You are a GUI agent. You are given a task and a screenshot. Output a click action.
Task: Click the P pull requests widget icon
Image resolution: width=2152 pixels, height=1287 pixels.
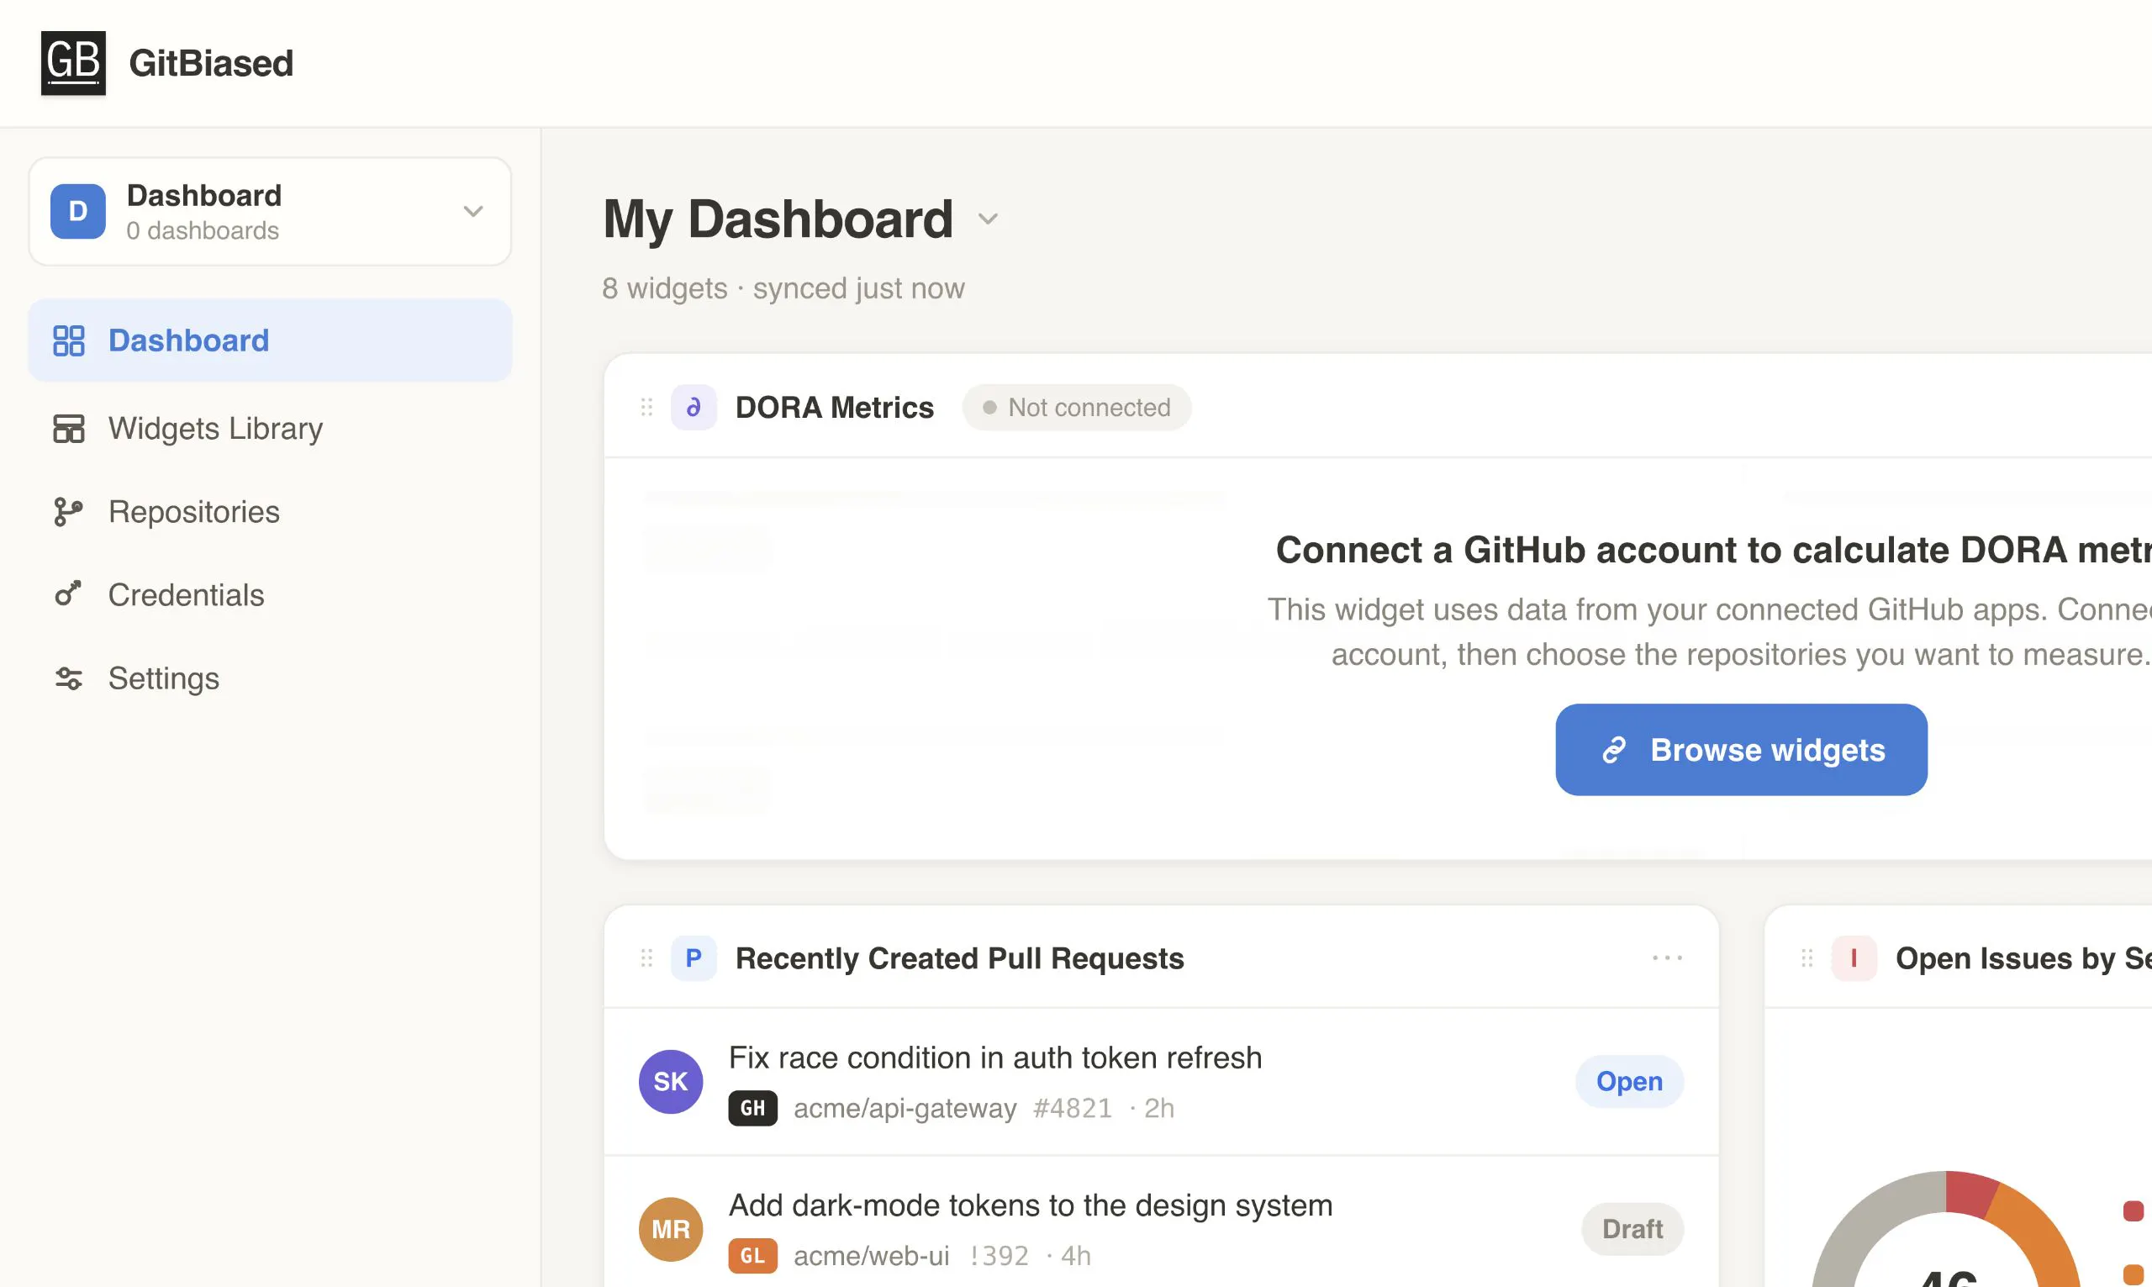pos(694,957)
